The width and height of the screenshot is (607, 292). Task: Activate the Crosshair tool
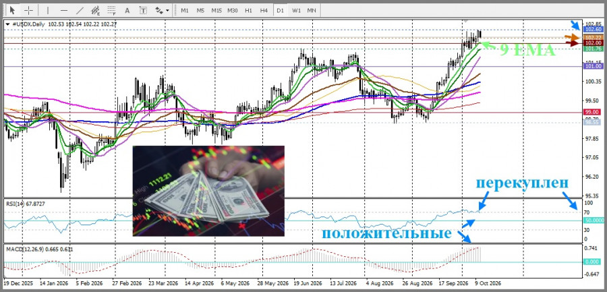click(x=29, y=11)
